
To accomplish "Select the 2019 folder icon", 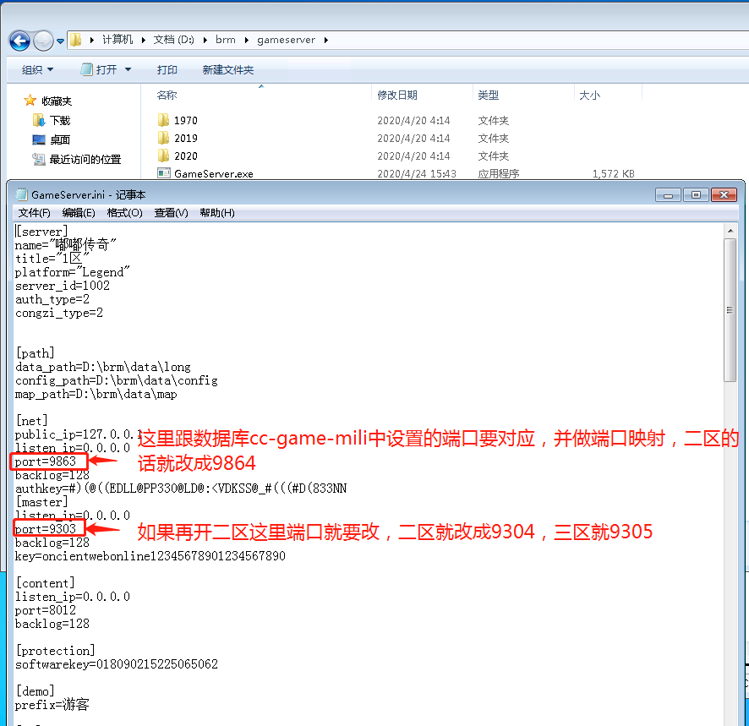I will point(164,138).
